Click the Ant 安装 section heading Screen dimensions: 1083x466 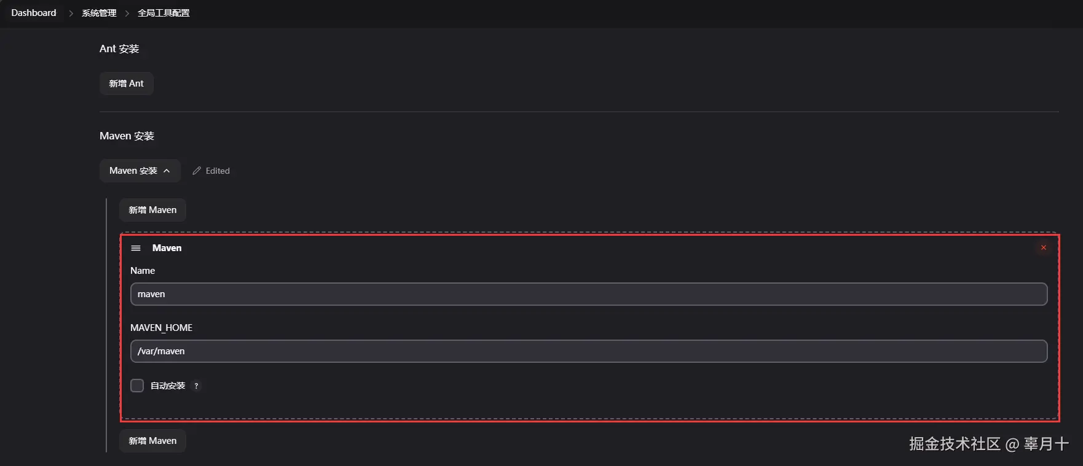click(x=119, y=49)
